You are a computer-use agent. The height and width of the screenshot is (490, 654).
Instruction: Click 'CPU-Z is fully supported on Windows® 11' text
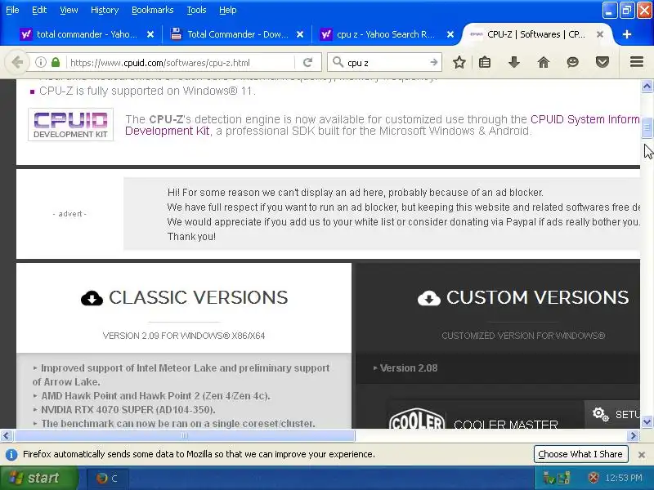(x=147, y=91)
